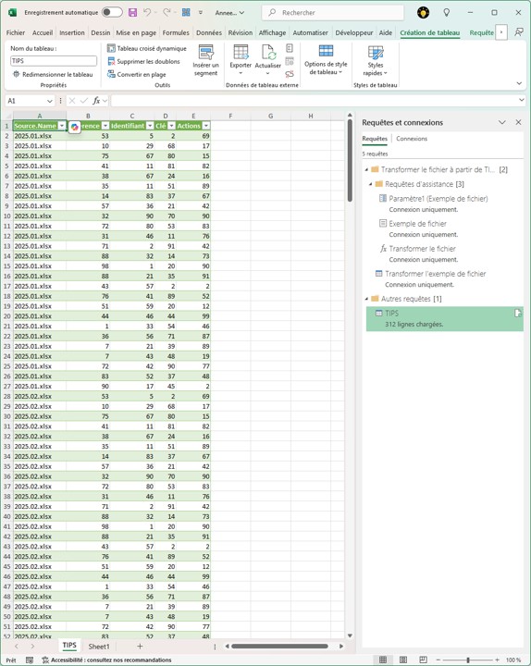Viewport: 531px width, 666px height.
Task: Click zoom in plus button
Action: pos(497,660)
